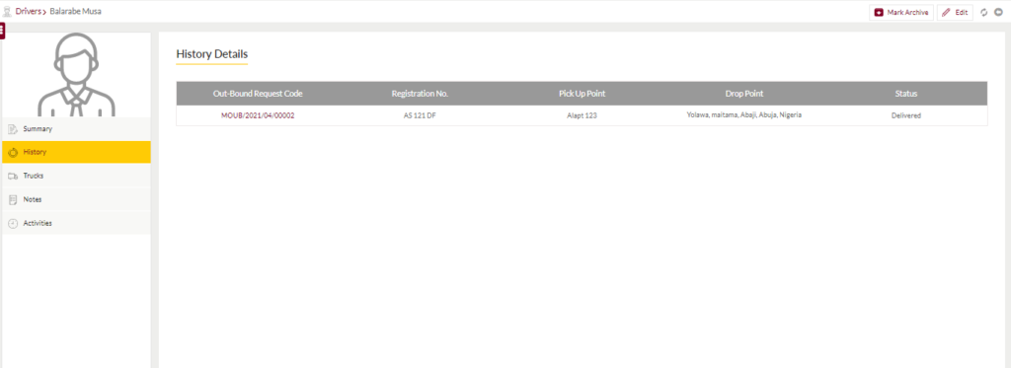This screenshot has height=368, width=1011.
Task: Go to the Activities tab label
Action: [x=38, y=223]
